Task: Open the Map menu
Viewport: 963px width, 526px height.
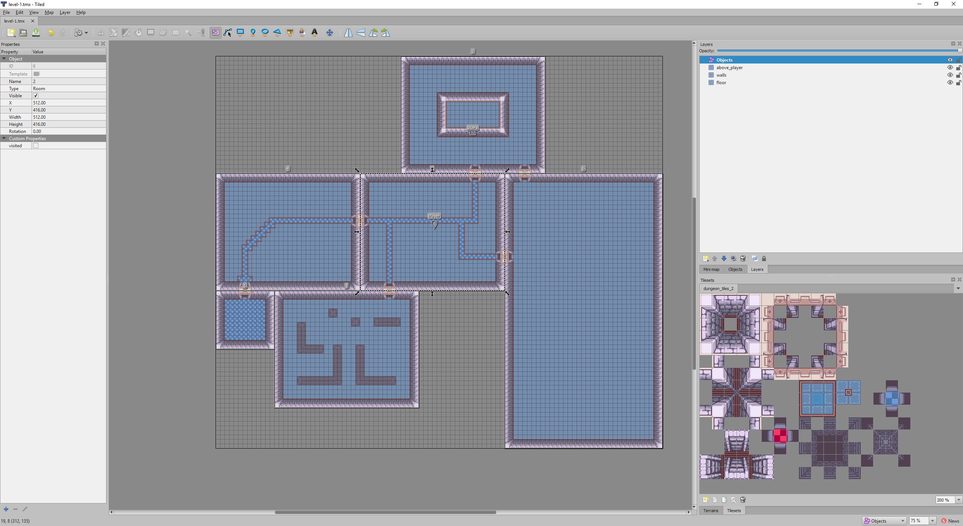Action: coord(49,12)
